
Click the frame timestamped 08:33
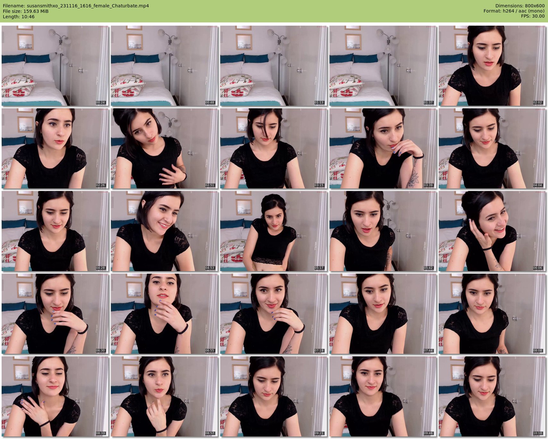pos(55,396)
